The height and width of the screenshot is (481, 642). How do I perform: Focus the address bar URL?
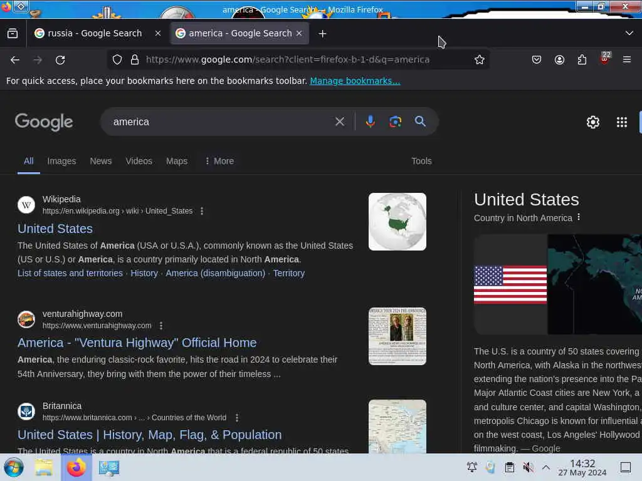pos(288,59)
